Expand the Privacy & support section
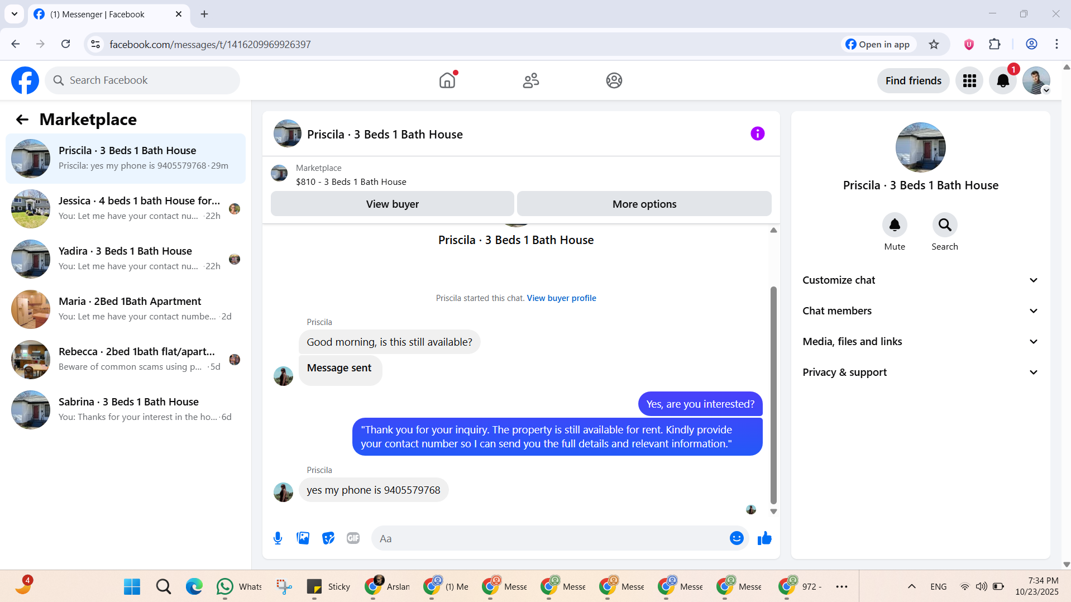This screenshot has width=1071, height=602. (920, 372)
